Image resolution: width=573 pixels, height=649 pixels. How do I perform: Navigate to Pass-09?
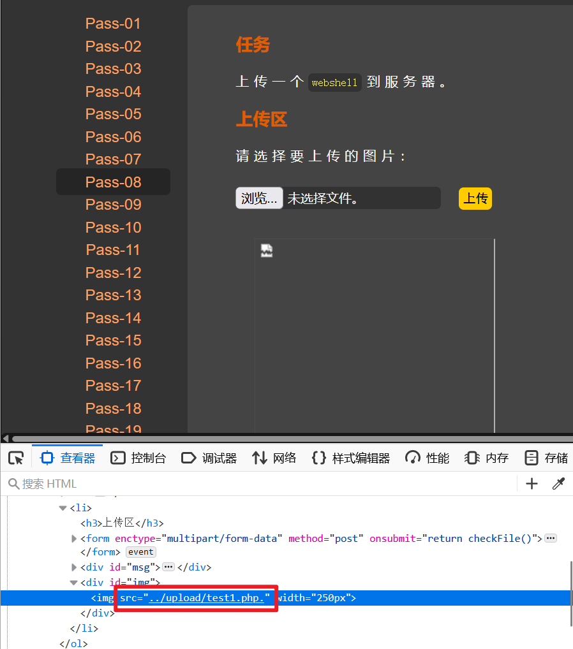(113, 205)
